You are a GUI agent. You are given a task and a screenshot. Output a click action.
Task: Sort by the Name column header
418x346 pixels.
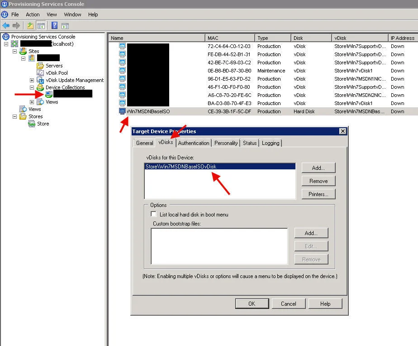point(157,38)
